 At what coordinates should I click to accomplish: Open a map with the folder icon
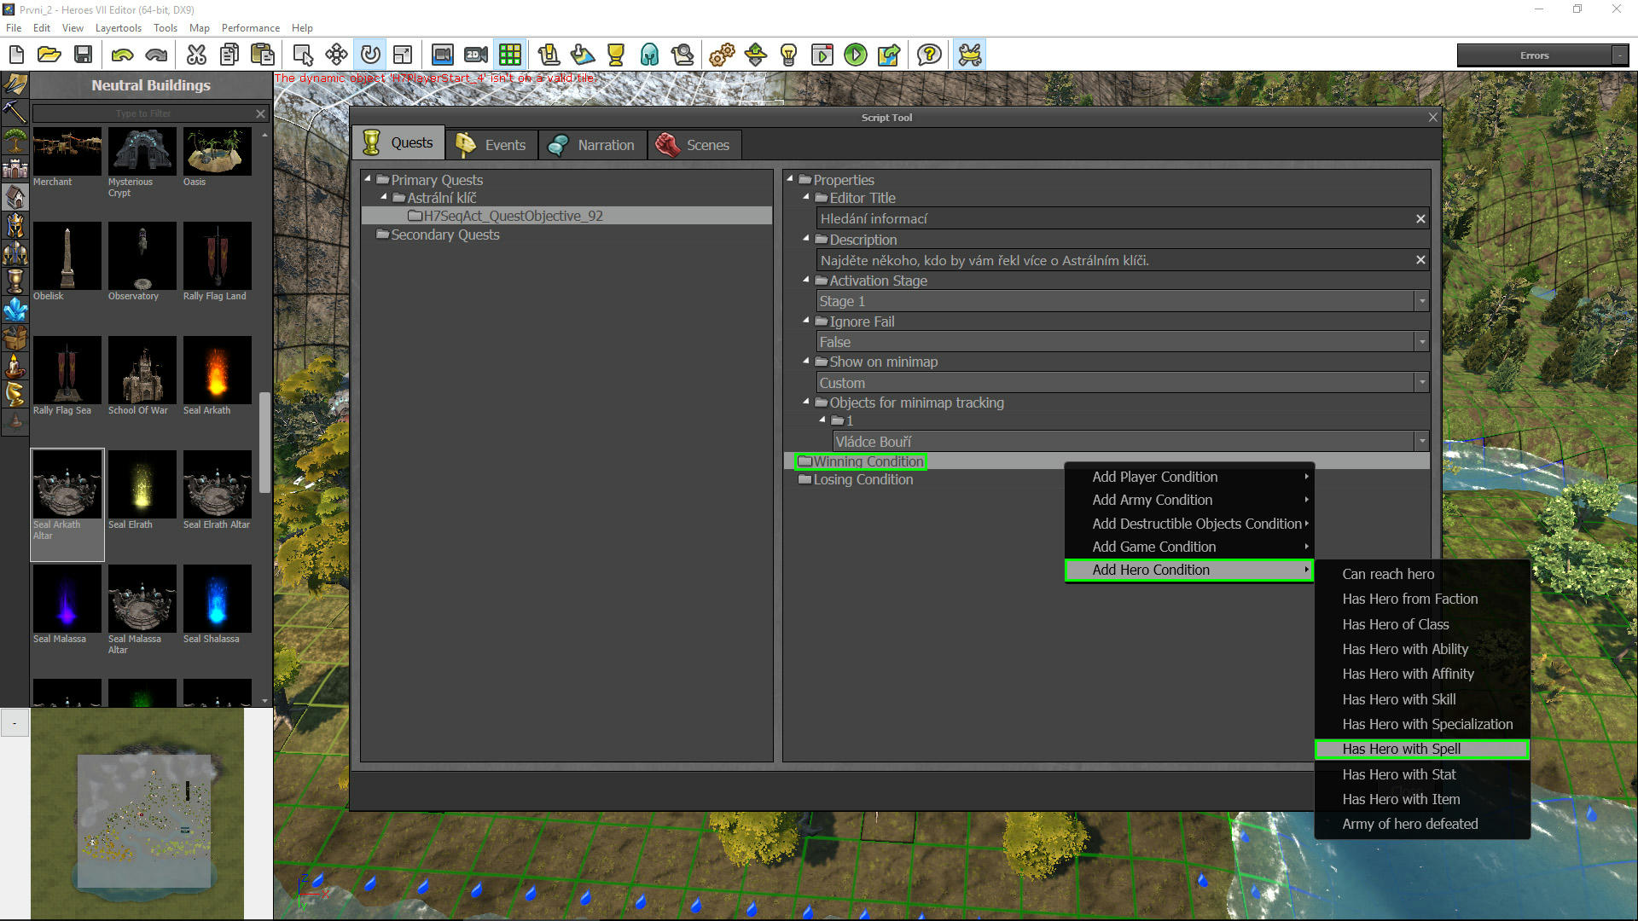[x=49, y=55]
